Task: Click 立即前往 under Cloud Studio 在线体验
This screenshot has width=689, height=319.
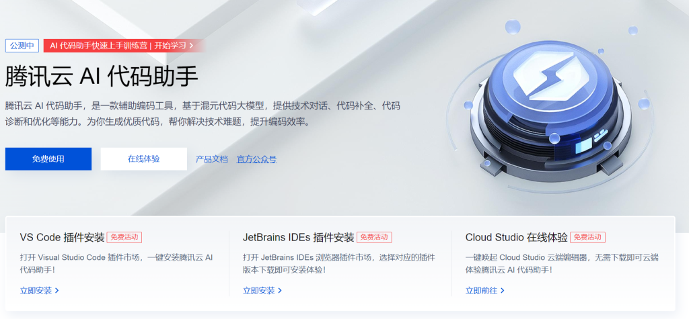Action: [x=482, y=291]
